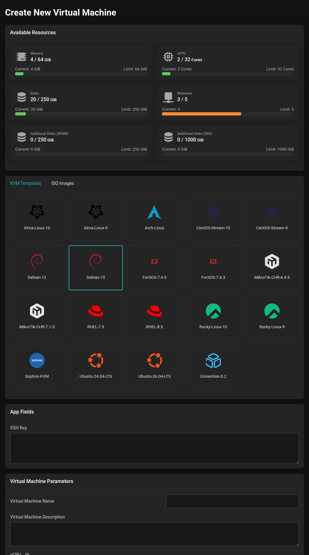This screenshot has width=309, height=555.
Task: Open the KVM Templates tab
Action: pos(26,183)
